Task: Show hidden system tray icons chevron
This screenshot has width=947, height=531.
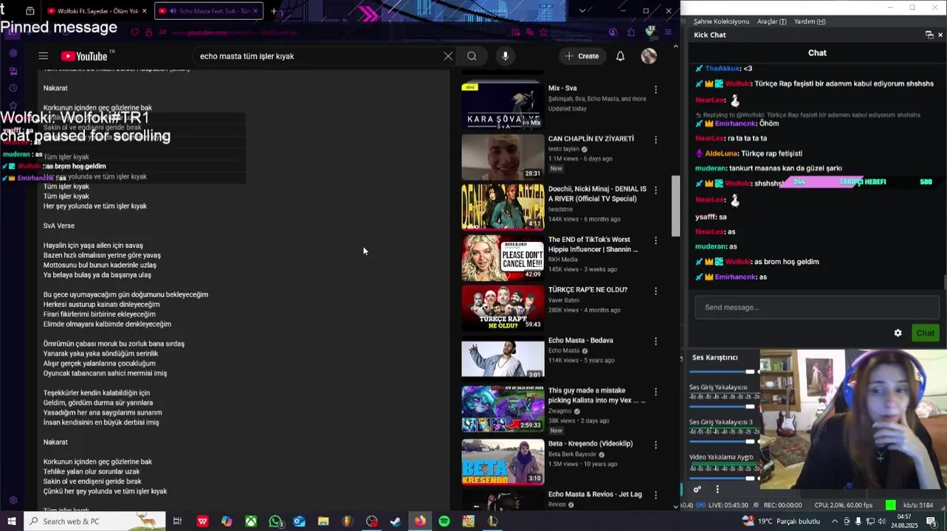Action: click(x=834, y=521)
